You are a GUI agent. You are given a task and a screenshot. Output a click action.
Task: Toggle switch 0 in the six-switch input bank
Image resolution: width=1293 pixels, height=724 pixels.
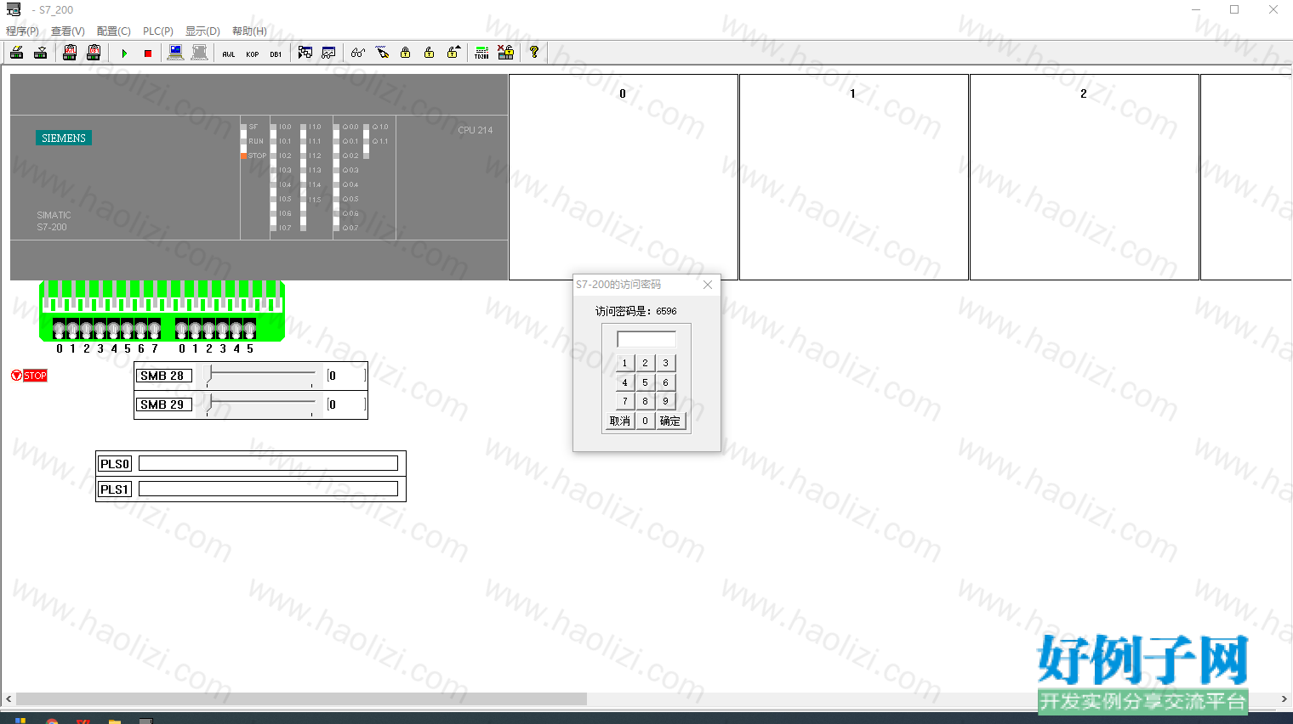coord(182,329)
